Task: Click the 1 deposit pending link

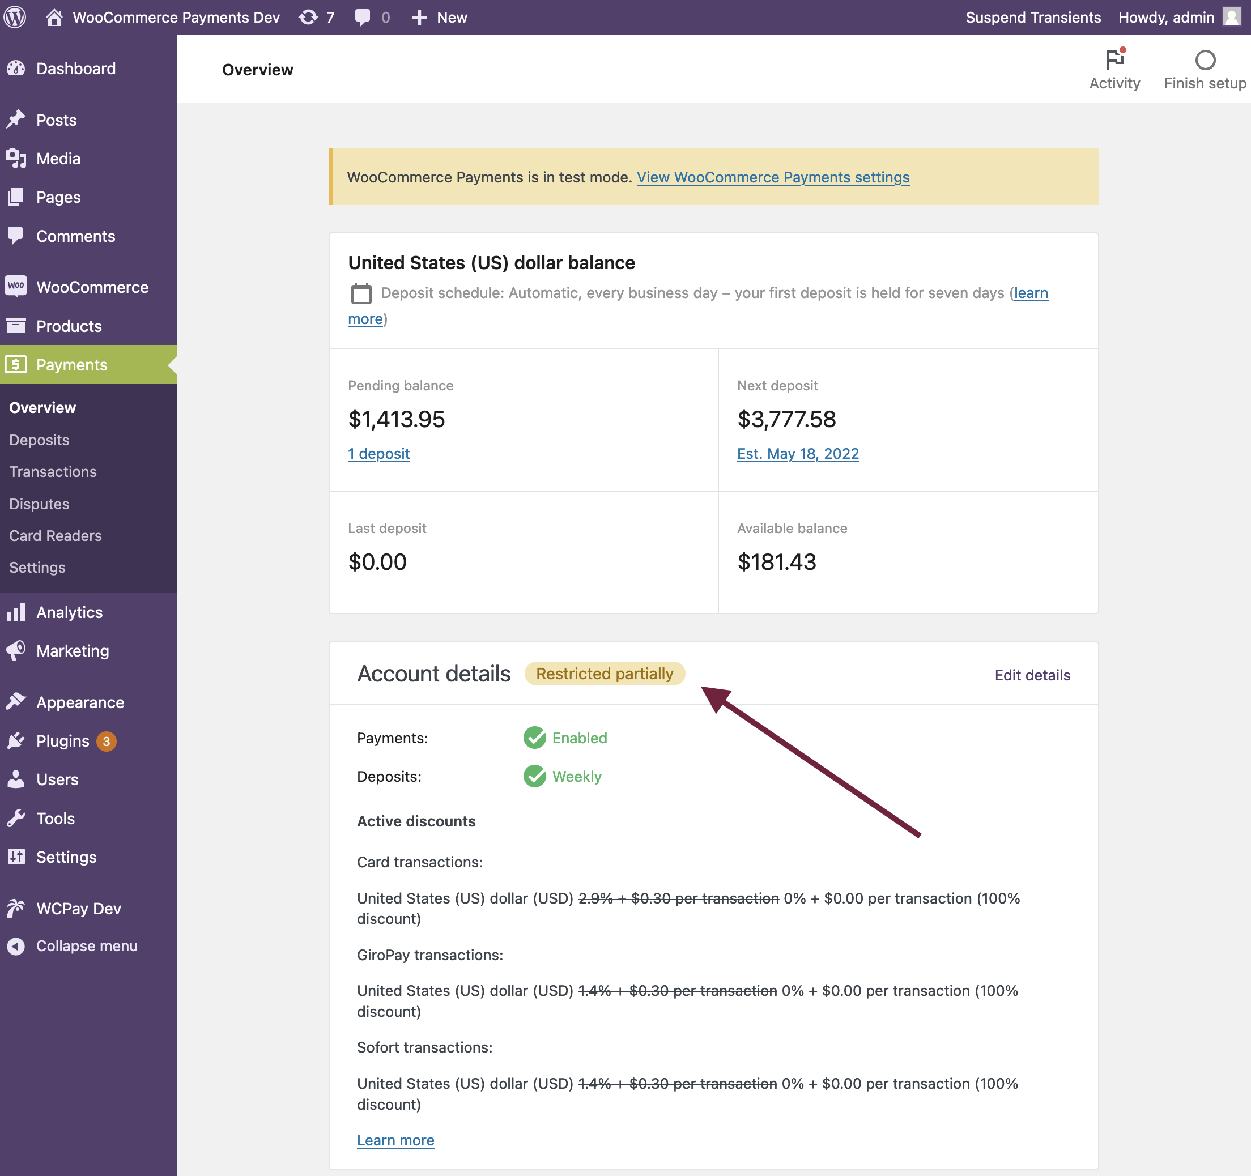Action: click(379, 453)
